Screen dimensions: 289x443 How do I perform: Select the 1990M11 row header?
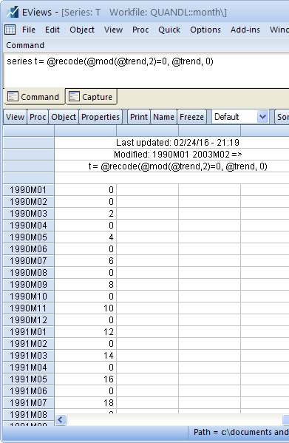click(x=29, y=308)
